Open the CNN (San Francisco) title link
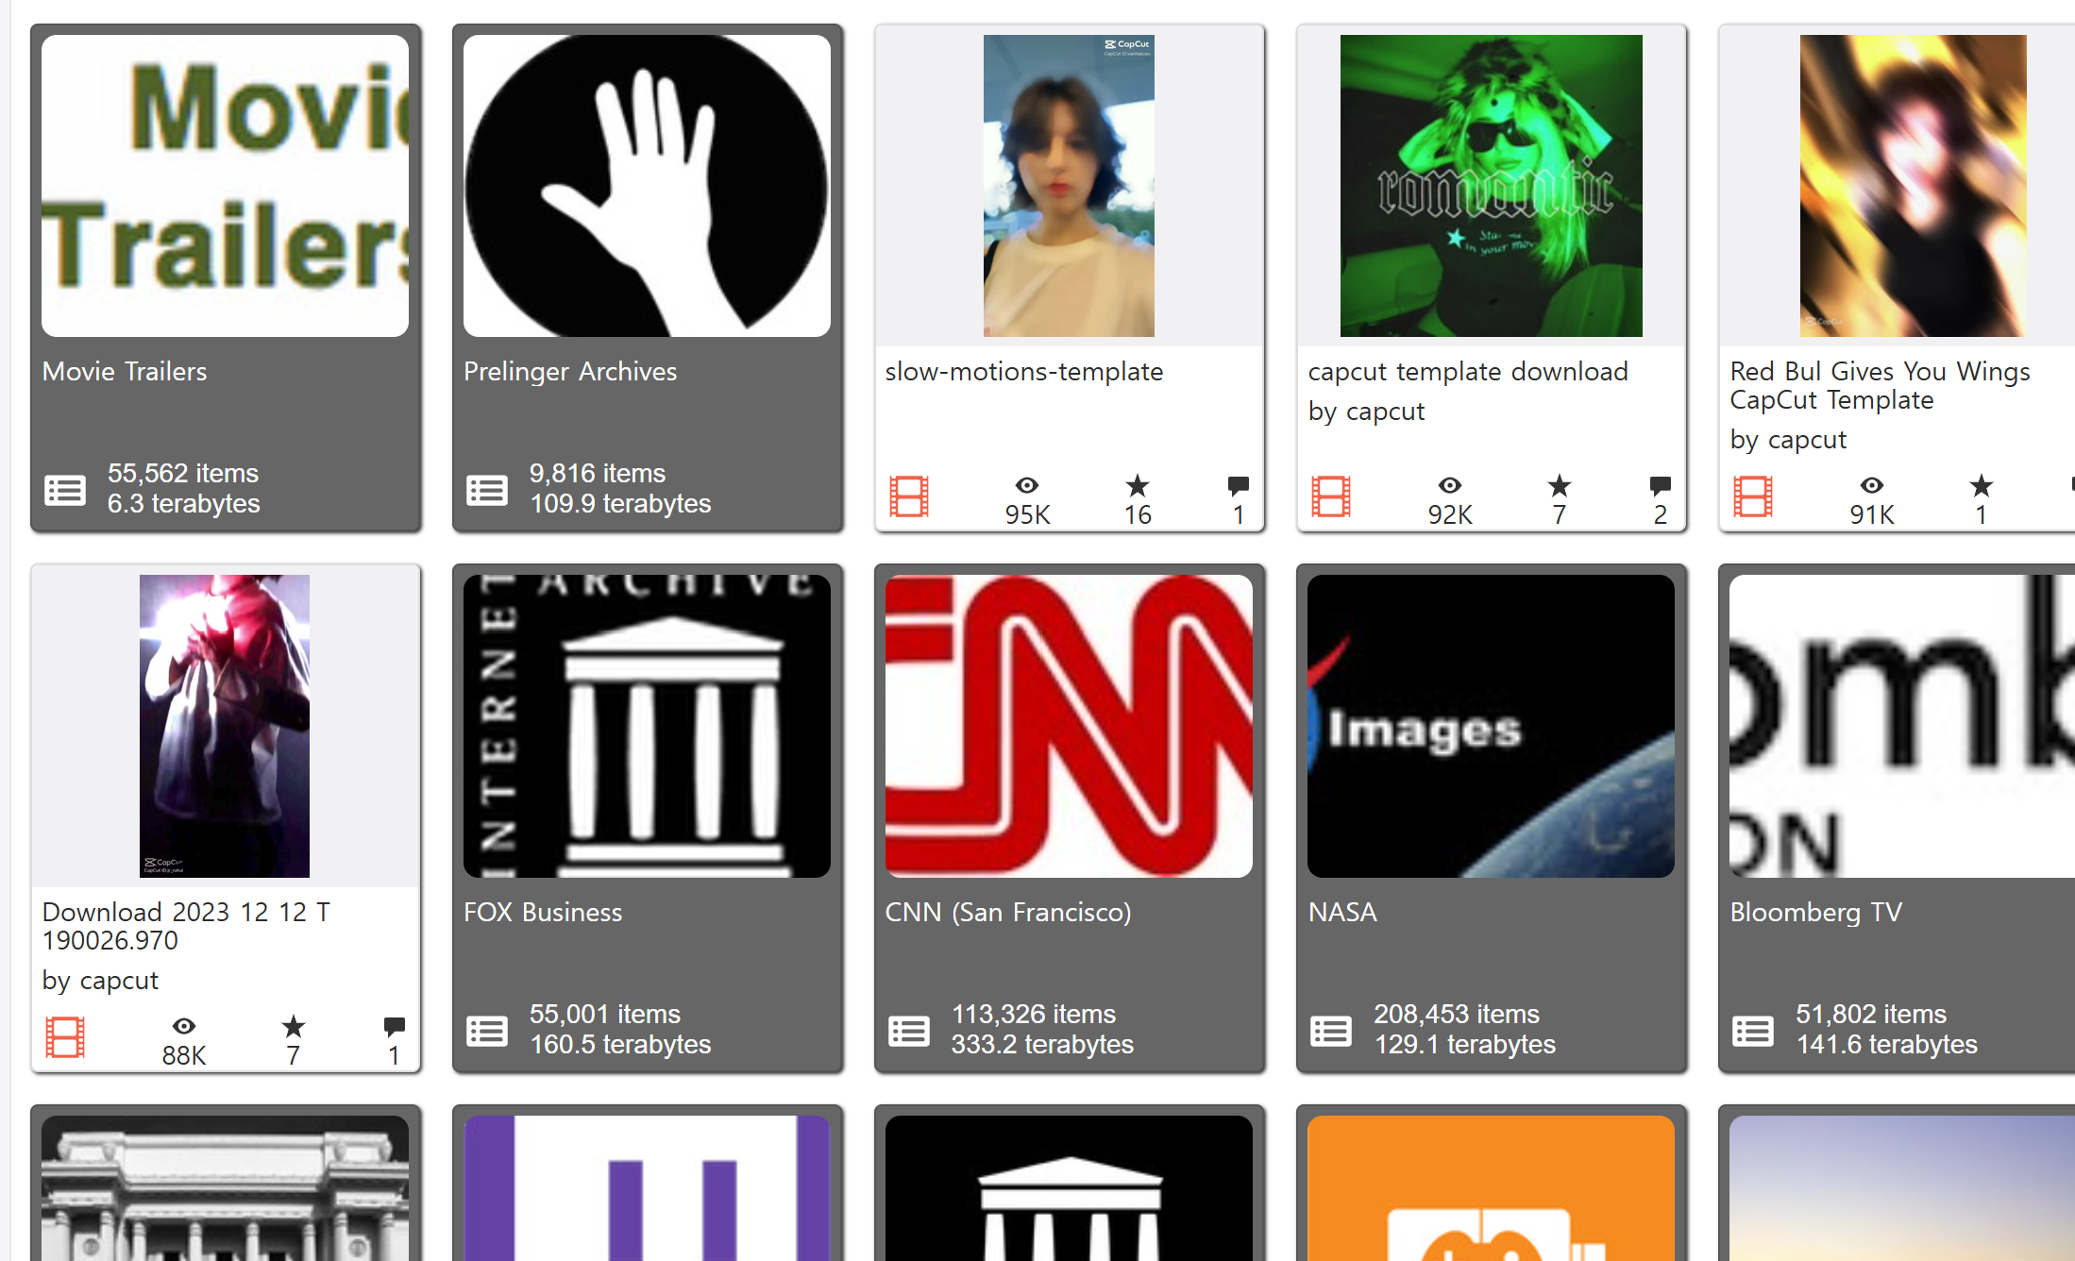2075x1261 pixels. [1008, 913]
